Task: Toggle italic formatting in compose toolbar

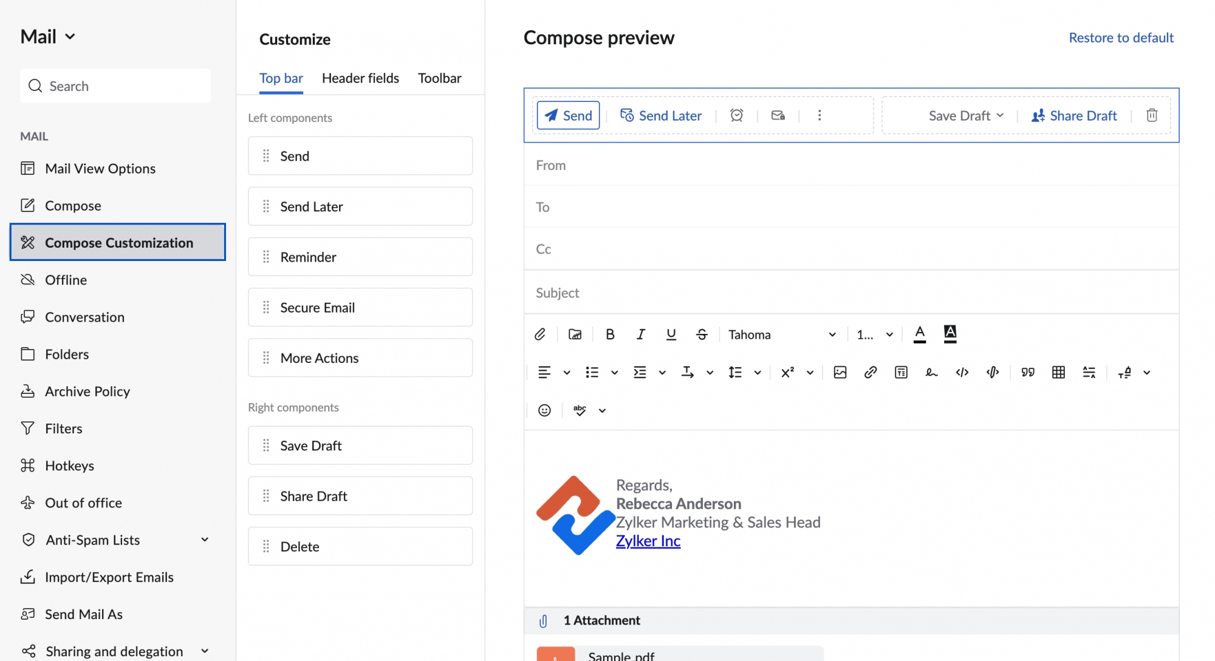Action: point(639,334)
